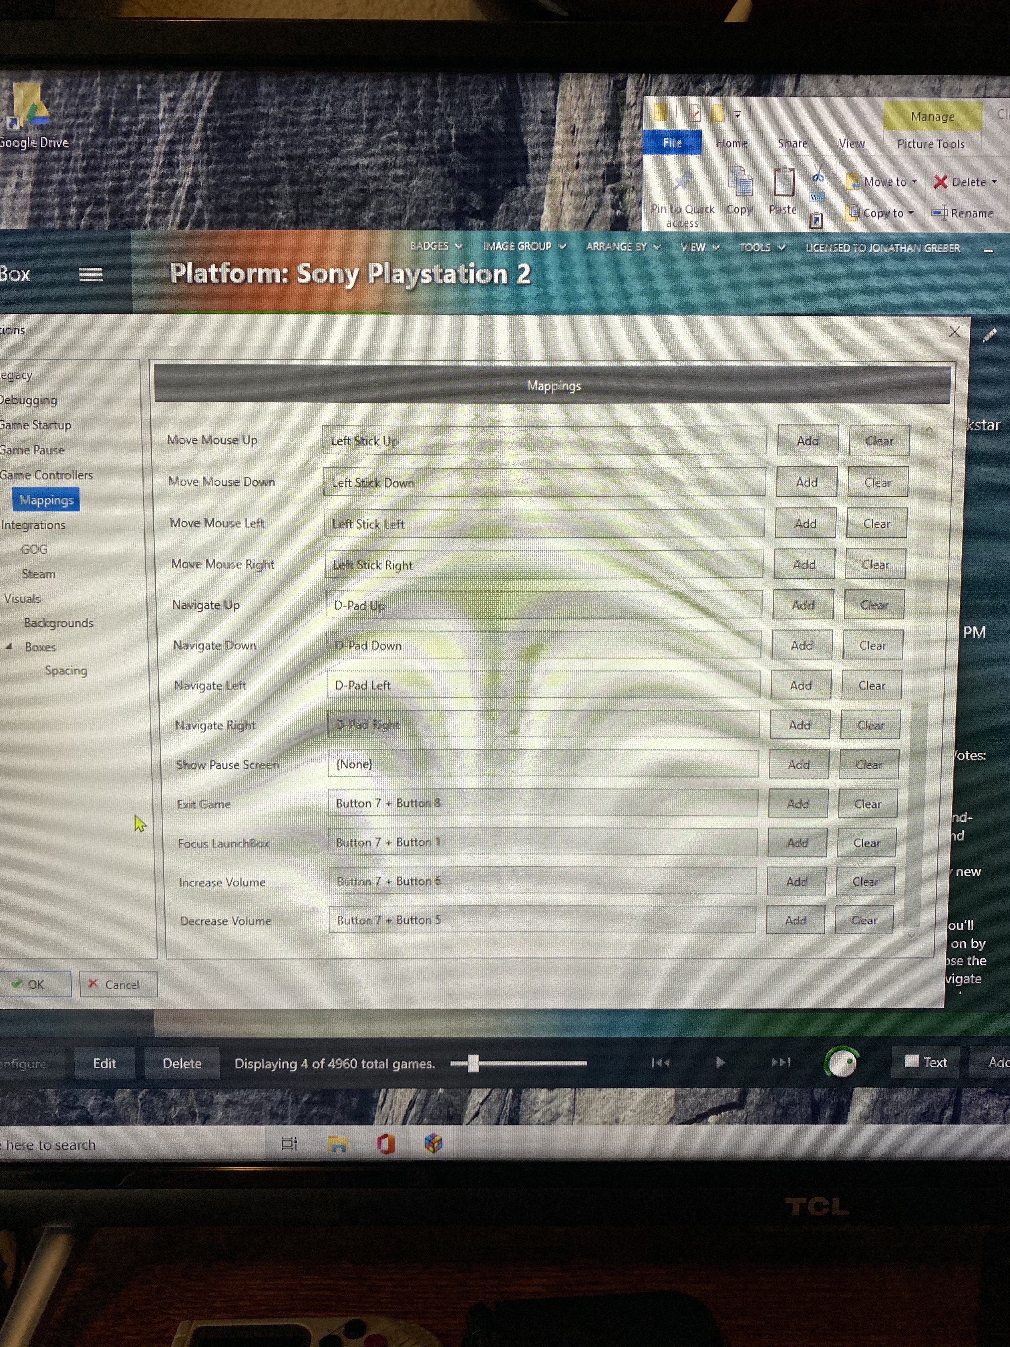This screenshot has width=1010, height=1347.
Task: Open the View dropdown in LaunchBox
Action: [700, 247]
